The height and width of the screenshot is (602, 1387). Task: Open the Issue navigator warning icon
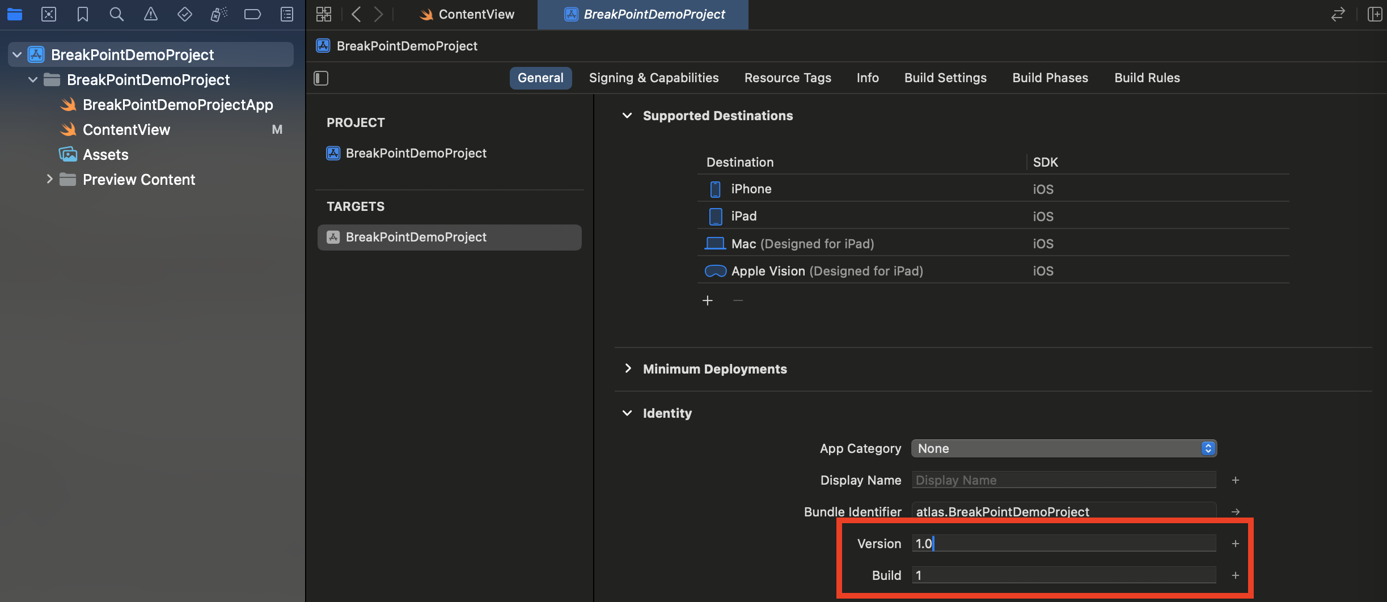pyautogui.click(x=151, y=14)
